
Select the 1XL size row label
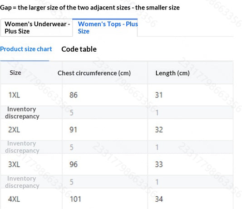pyautogui.click(x=14, y=95)
